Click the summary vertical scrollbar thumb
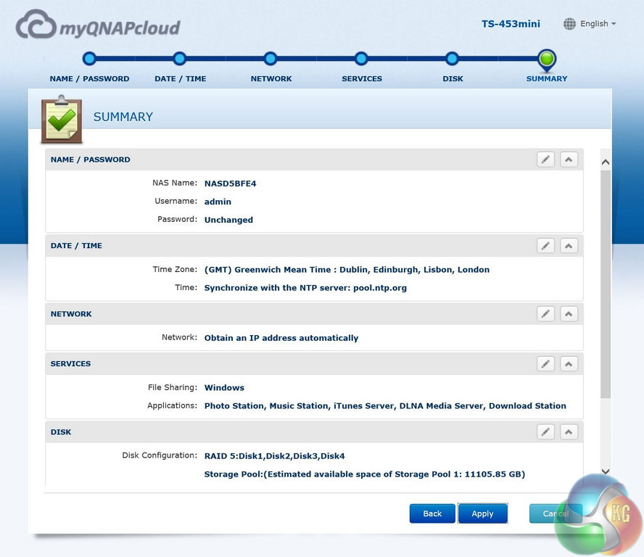The image size is (644, 557). (606, 284)
